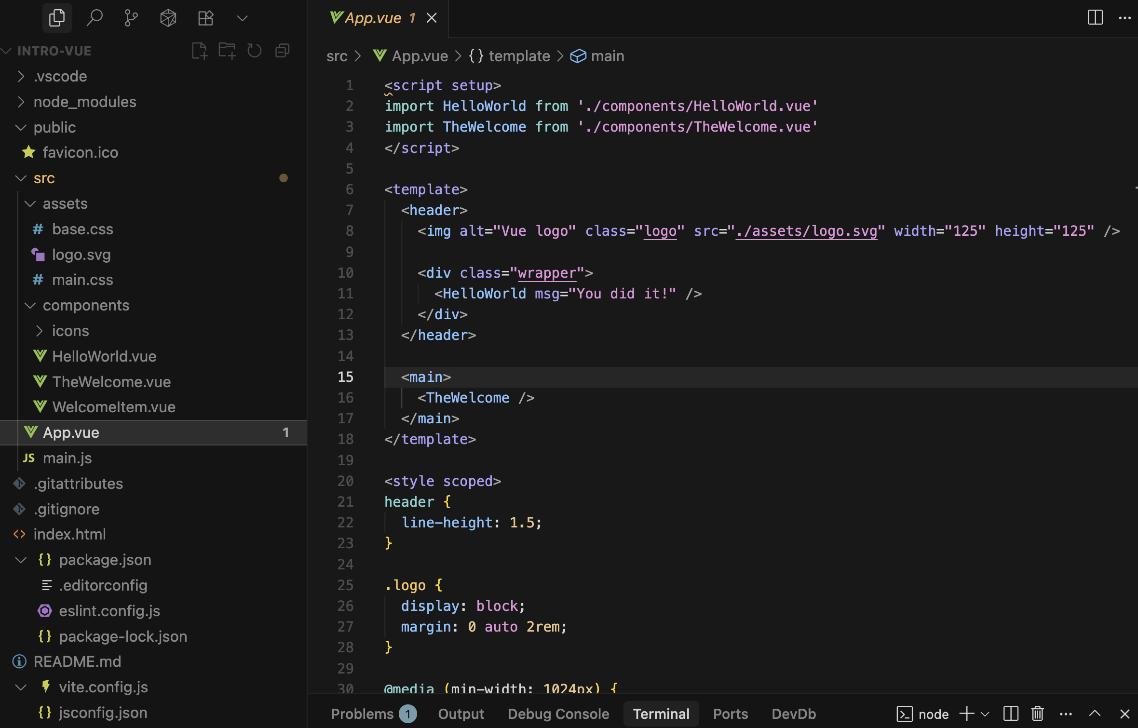Click the New File icon in explorer header
The height and width of the screenshot is (728, 1138).
click(199, 51)
